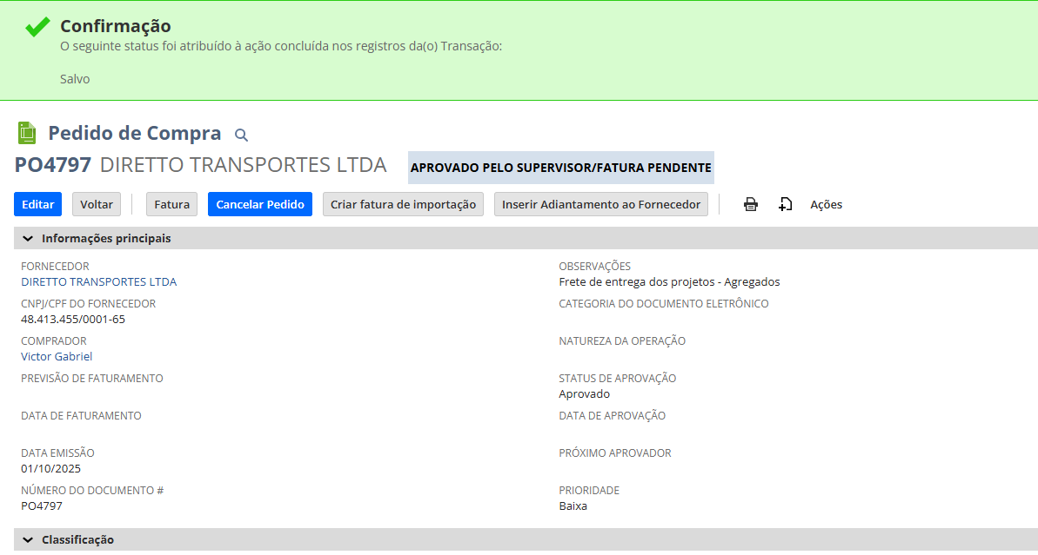Print the purchase order using the printer icon
The height and width of the screenshot is (555, 1038).
coord(751,205)
